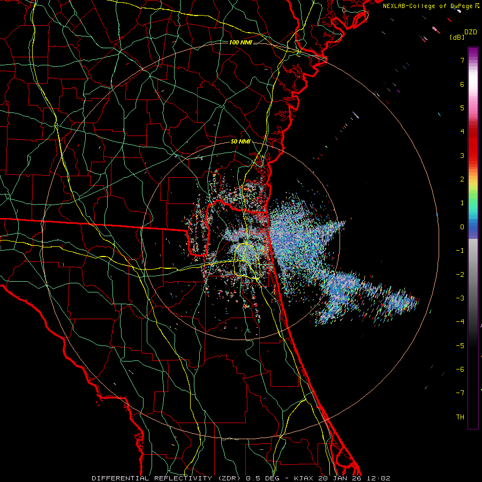This screenshot has height=482, width=482.
Task: Click the 100 NMI range ring label
Action: tap(240, 42)
